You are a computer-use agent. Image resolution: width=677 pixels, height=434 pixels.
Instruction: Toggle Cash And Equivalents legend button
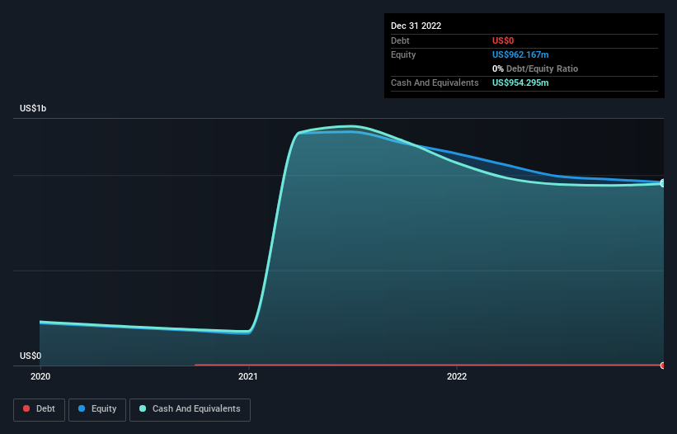190,409
